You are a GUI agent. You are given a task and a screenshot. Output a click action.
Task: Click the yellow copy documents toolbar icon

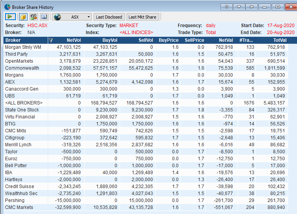point(23,17)
